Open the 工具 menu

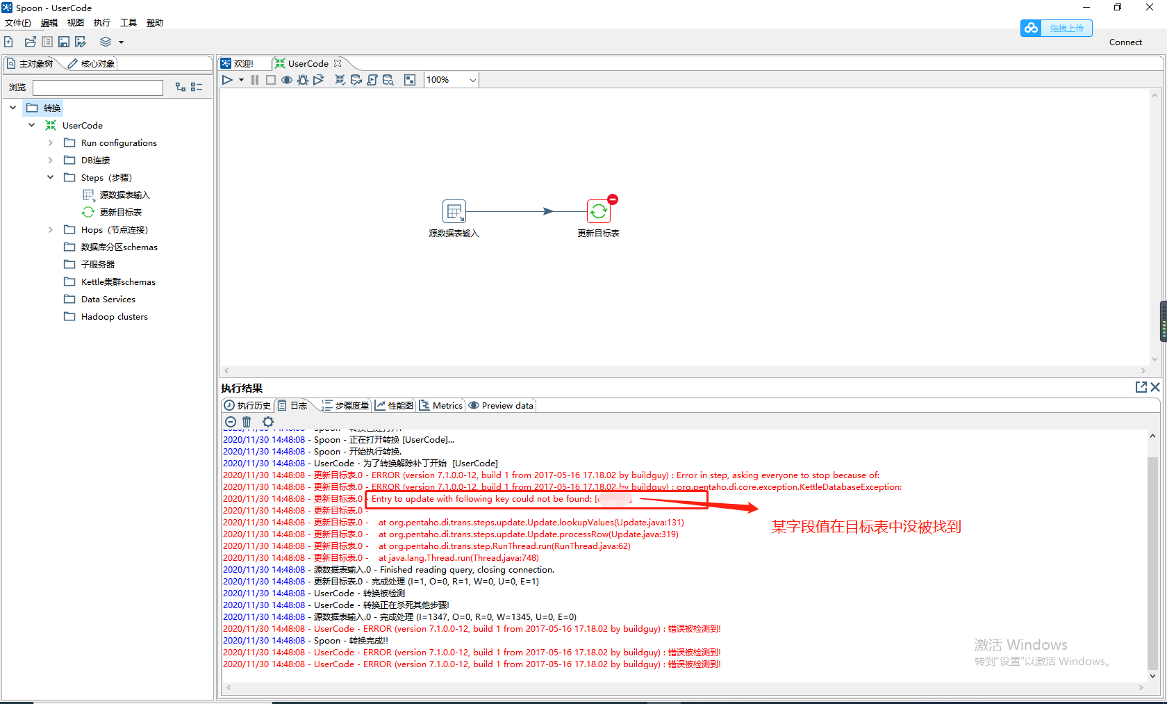pyautogui.click(x=129, y=23)
